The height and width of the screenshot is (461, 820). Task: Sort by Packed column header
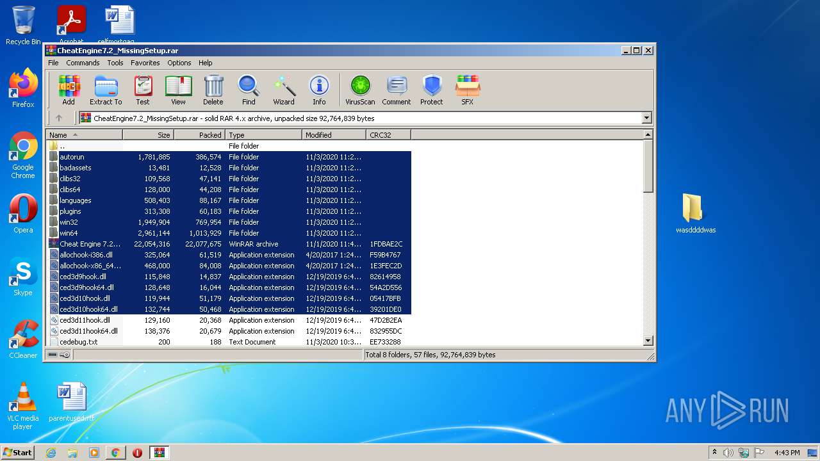tap(199, 135)
